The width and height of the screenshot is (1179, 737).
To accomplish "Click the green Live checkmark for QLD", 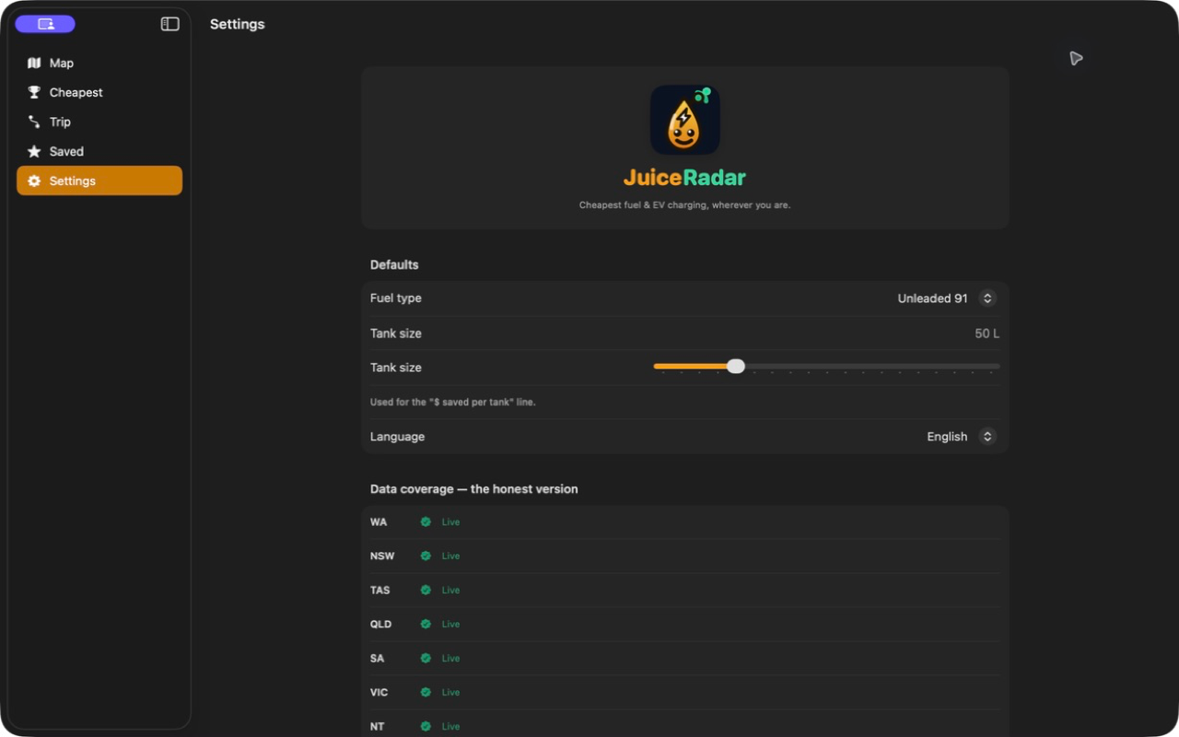I will [x=426, y=625].
